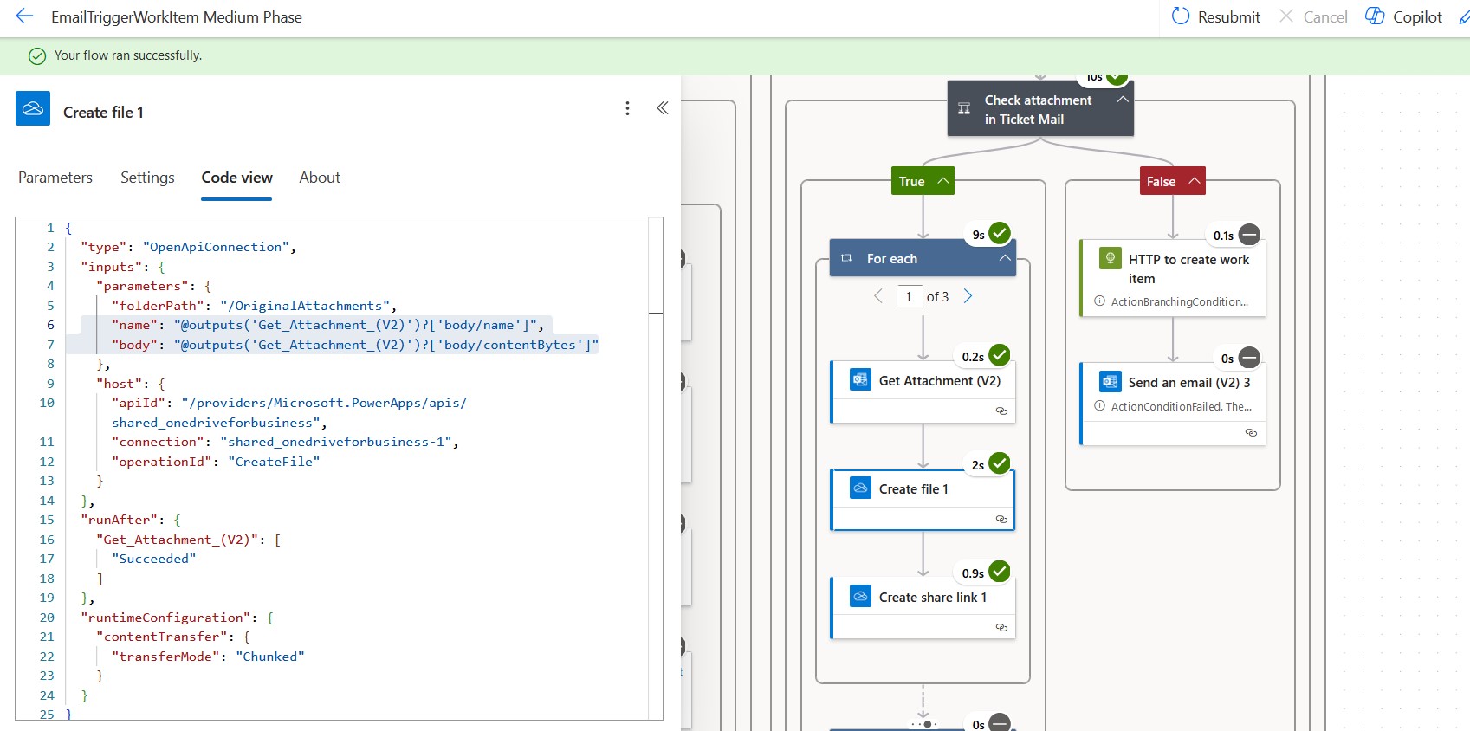This screenshot has width=1470, height=731.
Task: Click the green success check in banner
Action: (37, 55)
